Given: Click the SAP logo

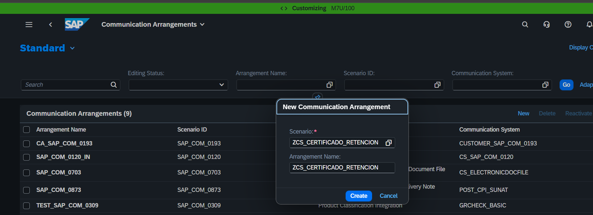Looking at the screenshot, I should pos(77,24).
